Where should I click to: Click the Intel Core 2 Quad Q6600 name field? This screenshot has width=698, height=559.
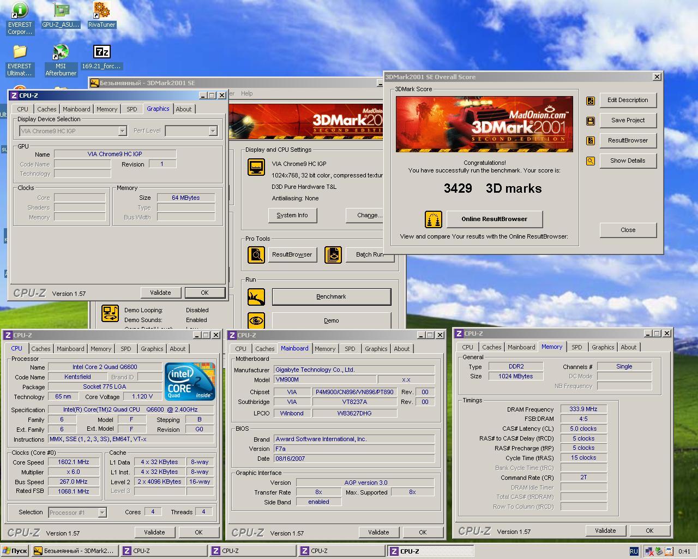click(x=105, y=367)
